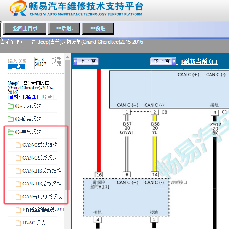Expand the 02-底盘系统 folder icon
The image size is (229, 229).
coord(11,119)
